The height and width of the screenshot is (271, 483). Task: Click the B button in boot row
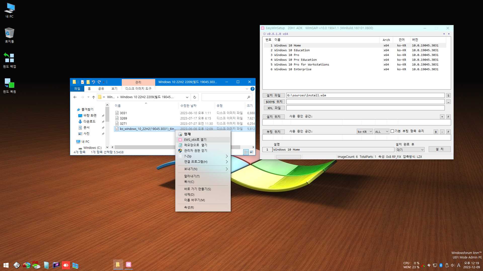point(436,132)
